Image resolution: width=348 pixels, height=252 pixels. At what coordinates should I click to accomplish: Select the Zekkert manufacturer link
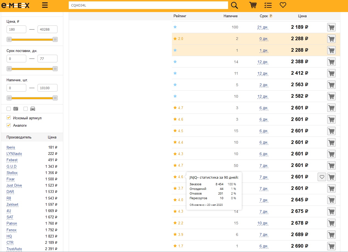[x=12, y=205]
